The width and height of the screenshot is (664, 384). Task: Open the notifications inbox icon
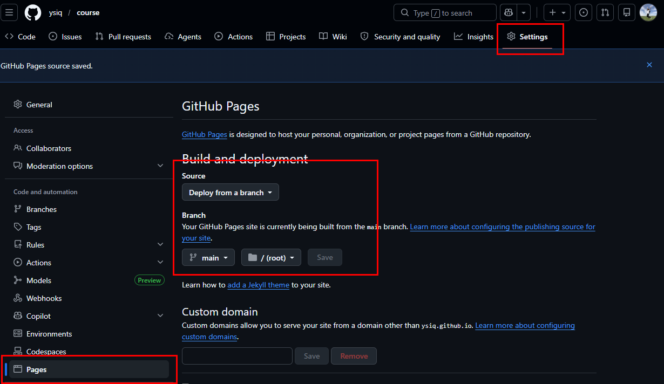(x=627, y=12)
